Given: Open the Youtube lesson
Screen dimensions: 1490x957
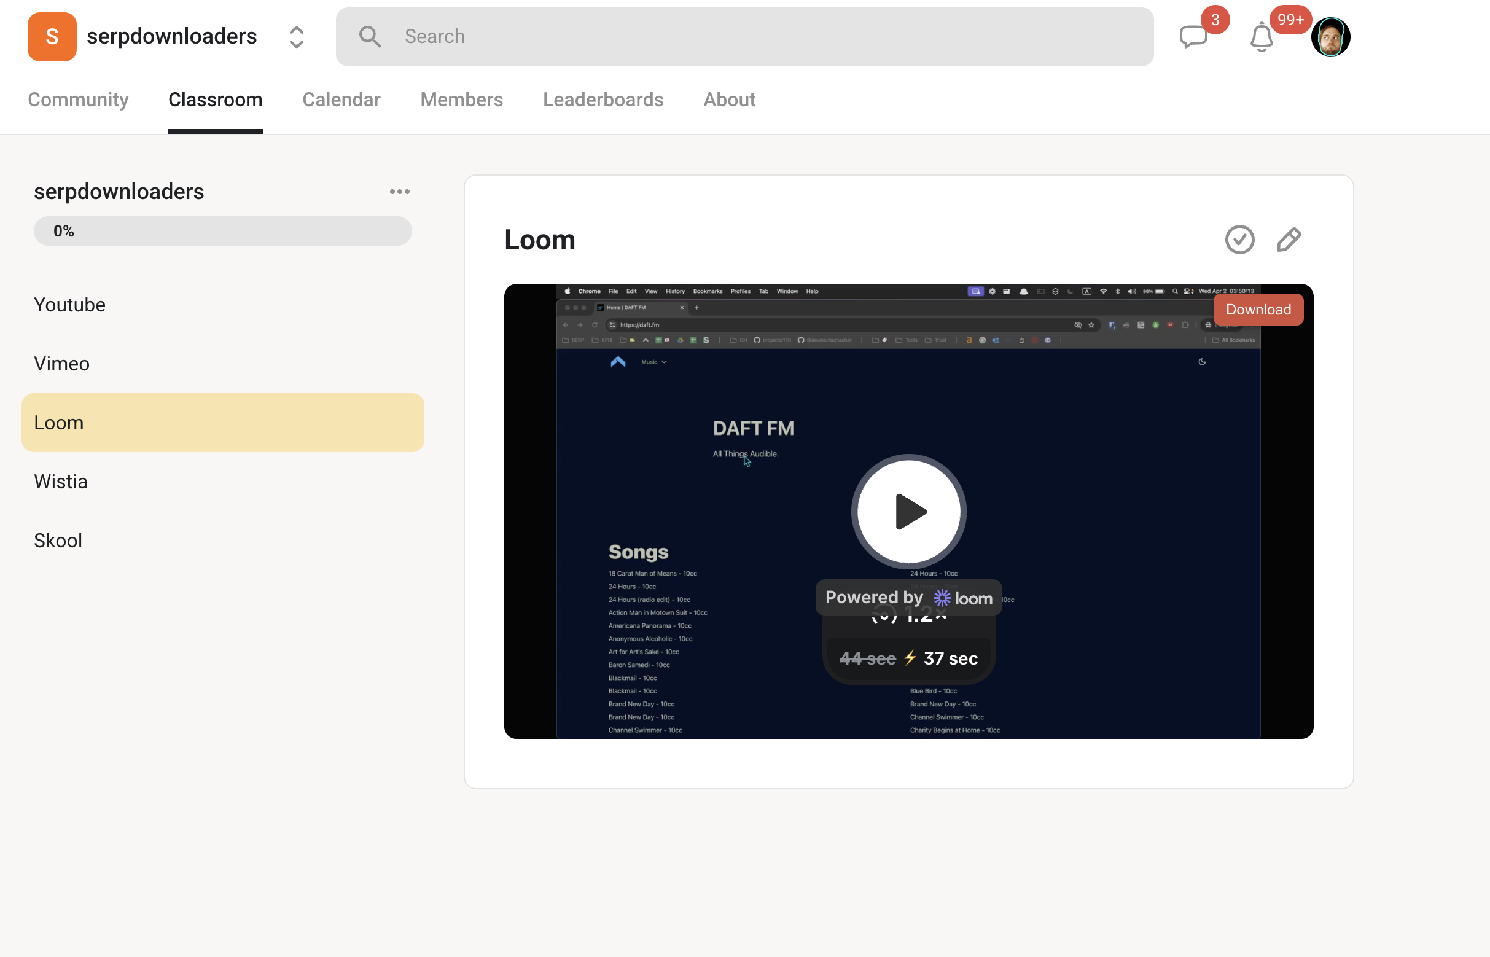Looking at the screenshot, I should pyautogui.click(x=222, y=305).
